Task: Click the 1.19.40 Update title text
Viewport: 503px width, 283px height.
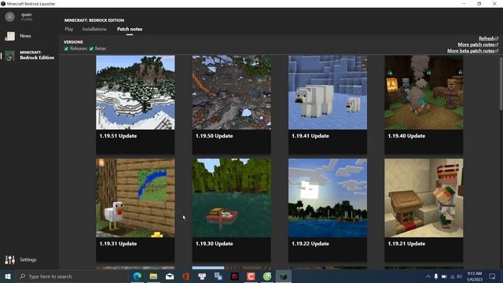Action: [406, 136]
